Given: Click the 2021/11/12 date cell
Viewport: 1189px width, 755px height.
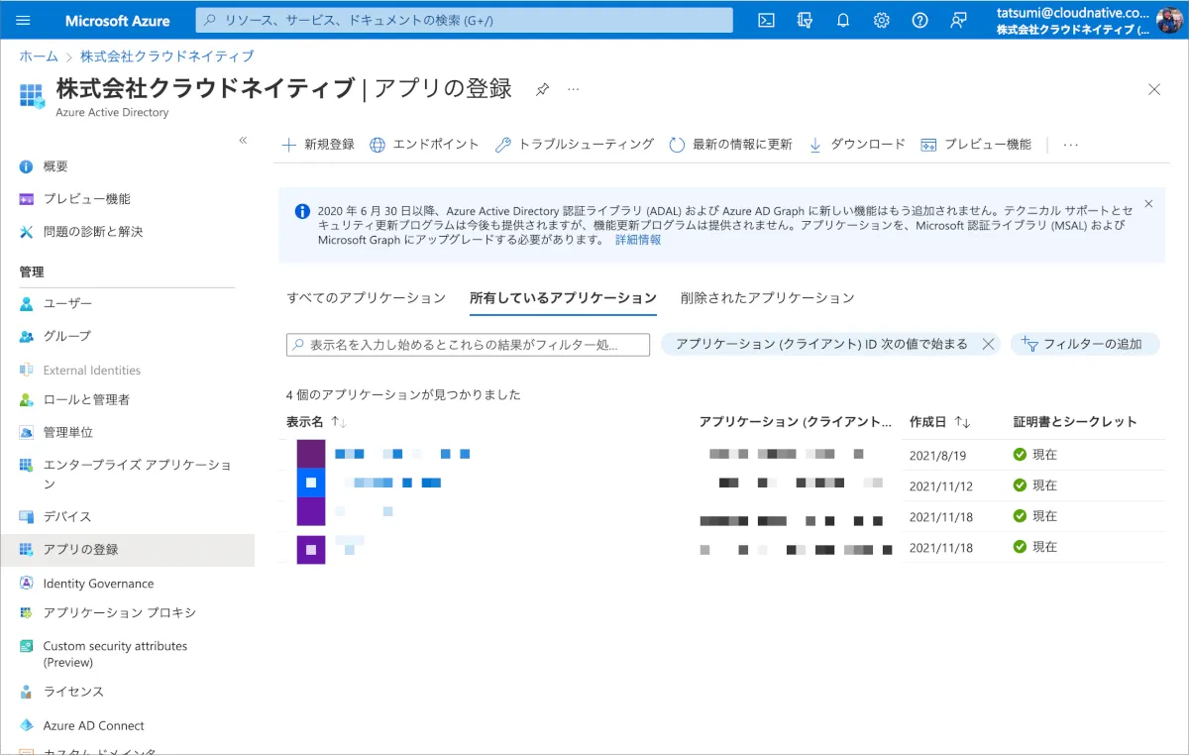Looking at the screenshot, I should 941,485.
